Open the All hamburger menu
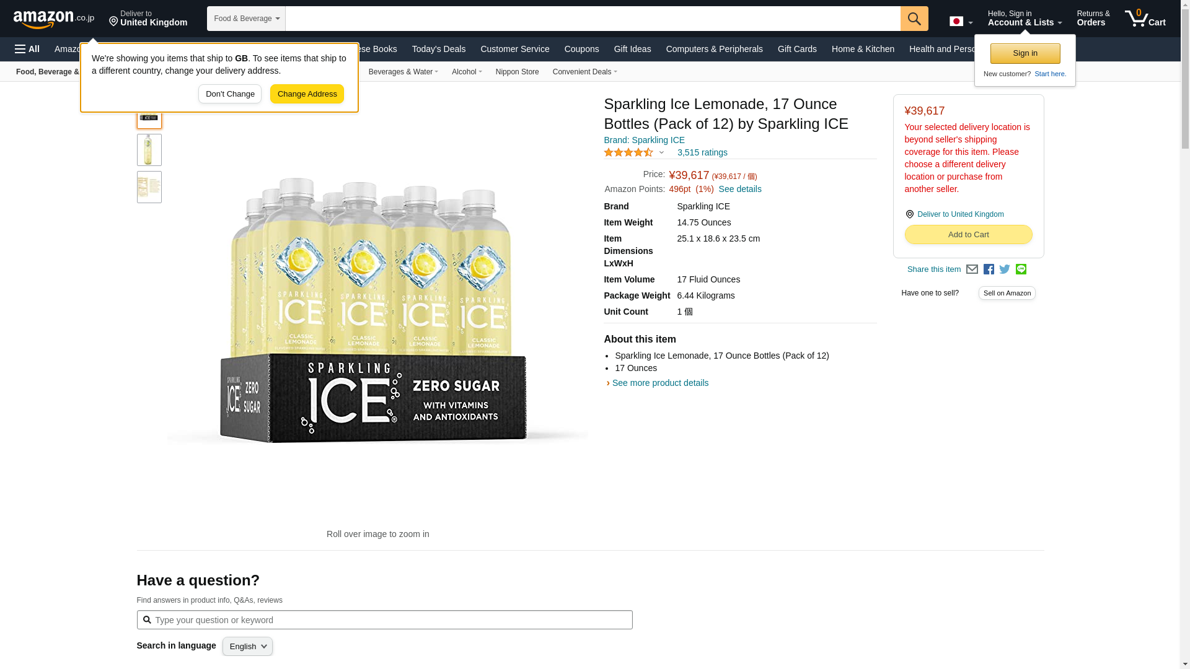 (x=27, y=49)
